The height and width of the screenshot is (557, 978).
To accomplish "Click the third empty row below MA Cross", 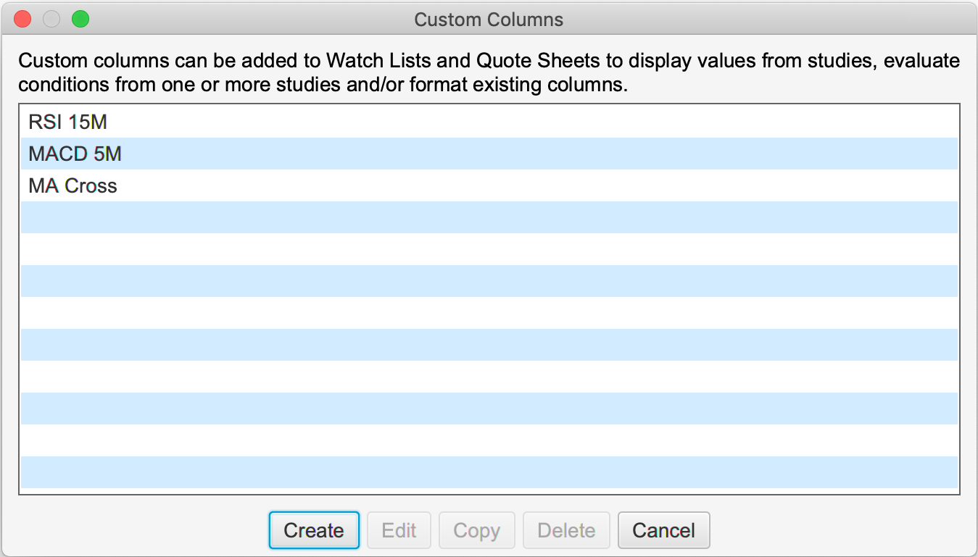I will point(489,281).
